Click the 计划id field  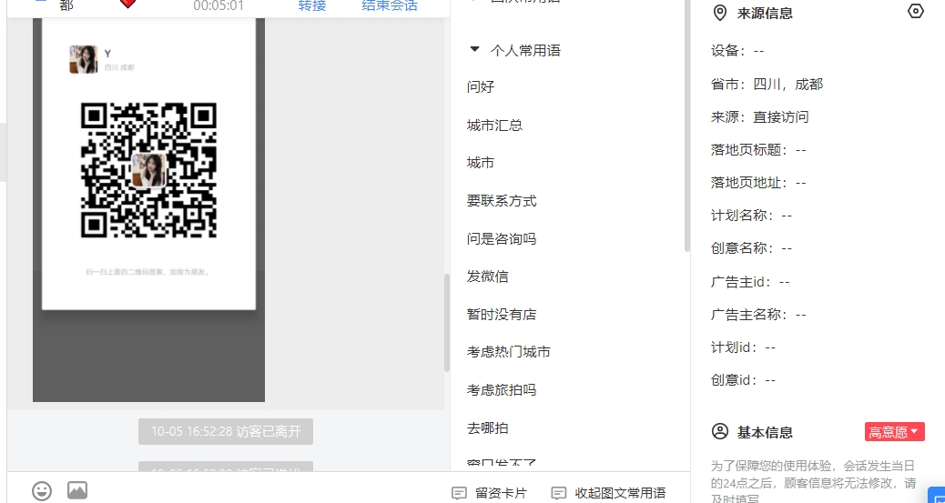pyautogui.click(x=743, y=347)
